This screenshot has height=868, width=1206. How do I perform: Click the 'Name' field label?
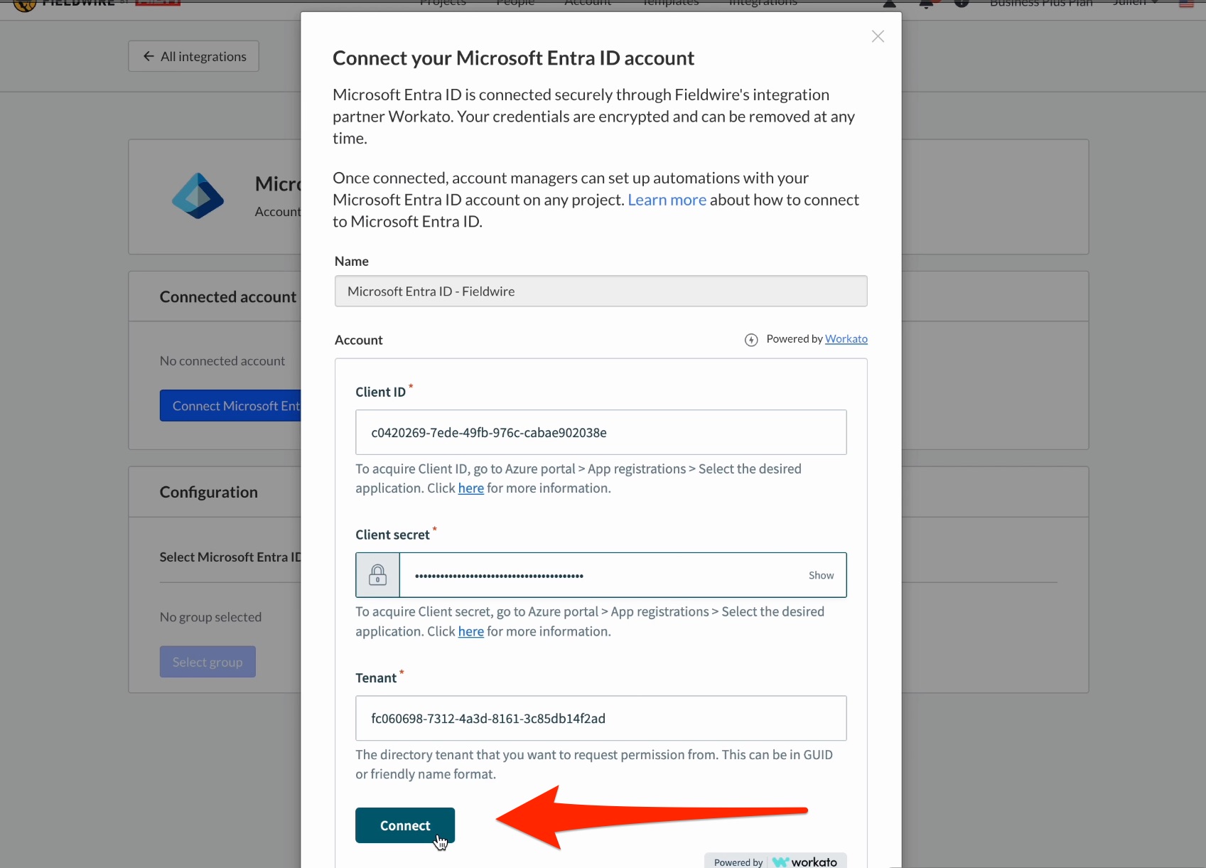coord(352,262)
